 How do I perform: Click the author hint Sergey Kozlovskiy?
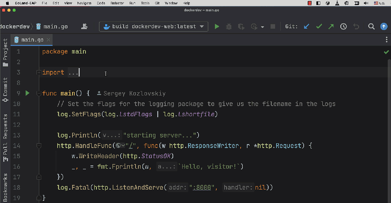131,93
